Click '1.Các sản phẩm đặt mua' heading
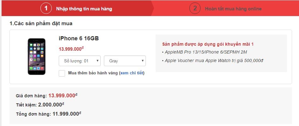 pos(41,24)
